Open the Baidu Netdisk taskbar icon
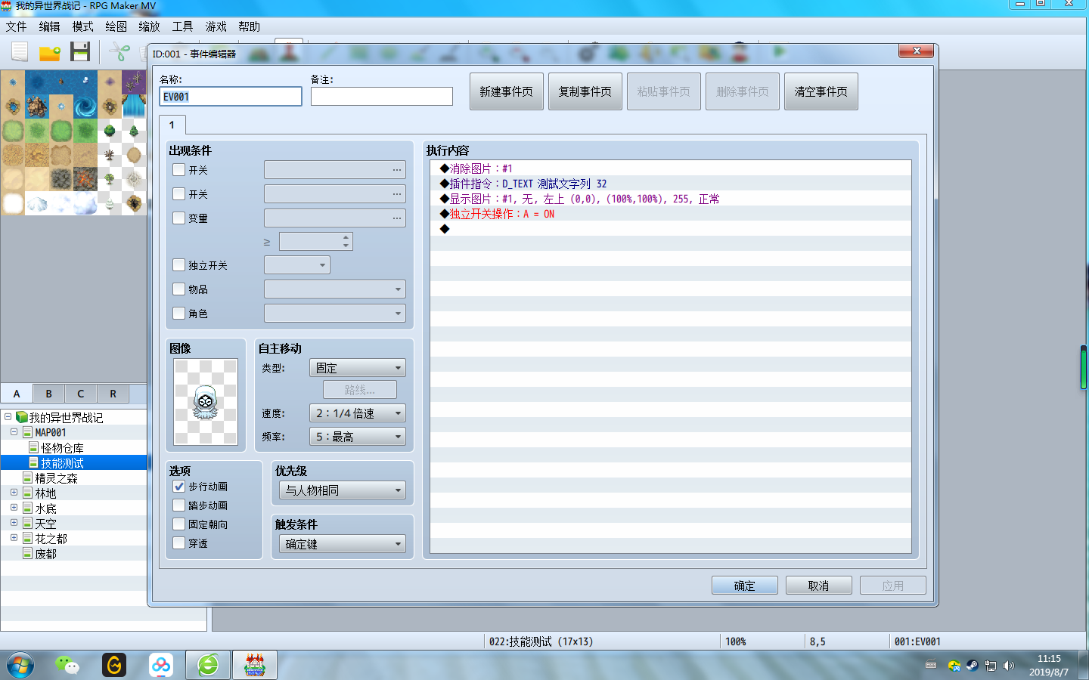 [x=161, y=665]
